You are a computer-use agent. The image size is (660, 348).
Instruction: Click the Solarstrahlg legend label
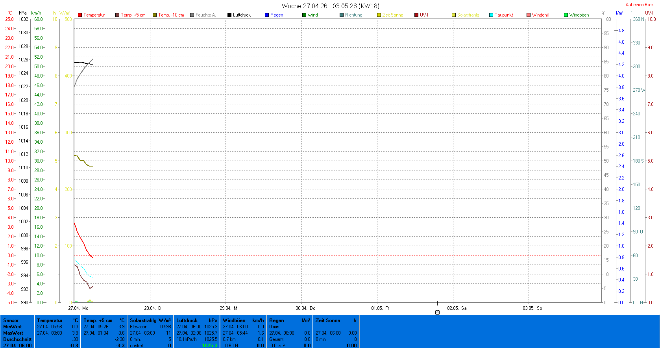[x=468, y=15]
